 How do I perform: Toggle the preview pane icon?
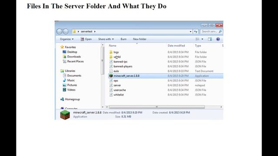(x=210, y=39)
